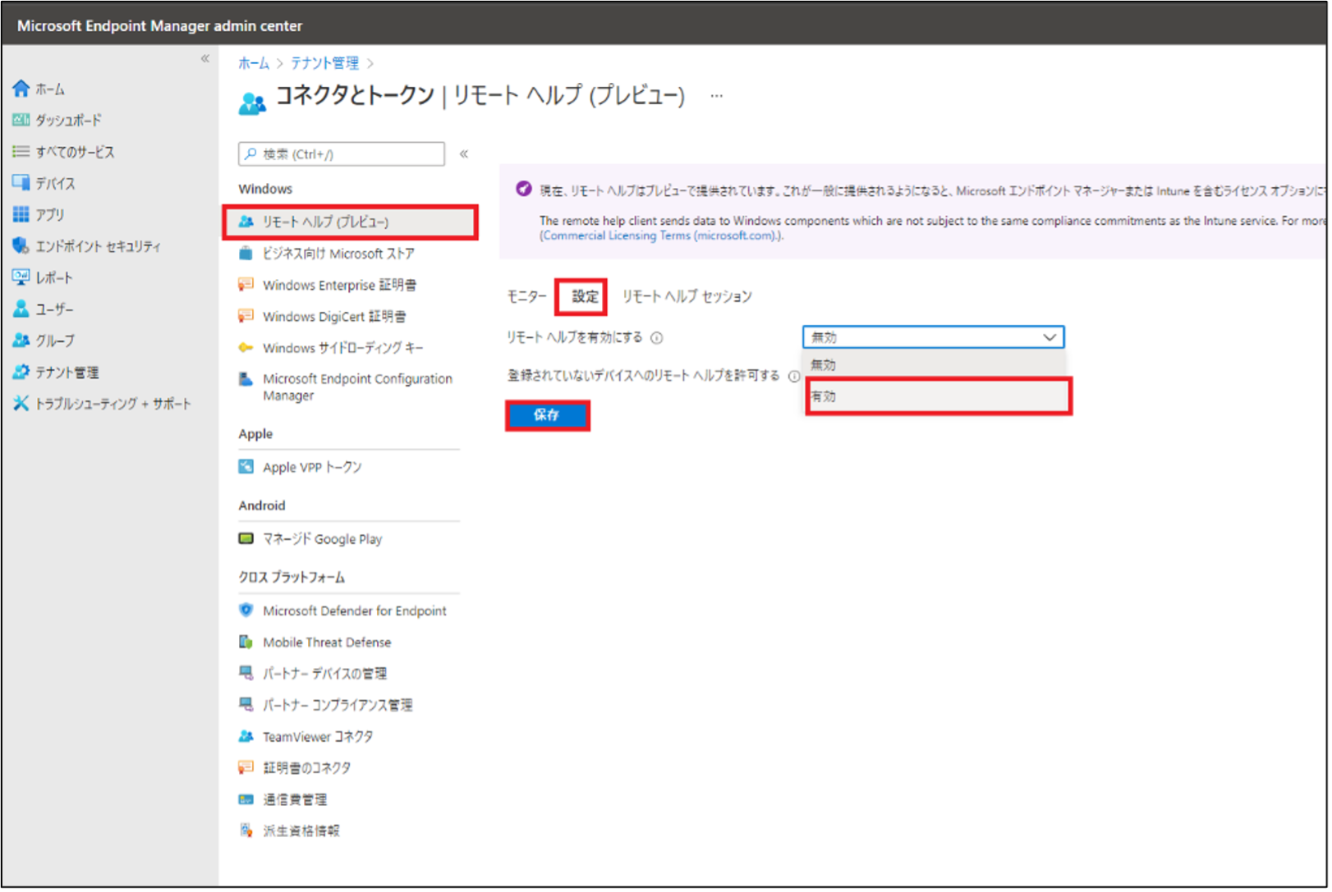Click Windows Enterprise 証明書 icon
Image resolution: width=1332 pixels, height=892 pixels.
click(246, 285)
